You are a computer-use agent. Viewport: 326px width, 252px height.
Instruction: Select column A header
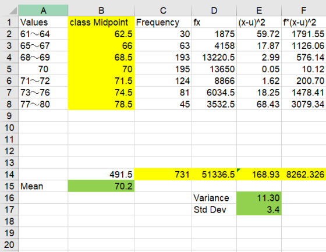[43, 10]
